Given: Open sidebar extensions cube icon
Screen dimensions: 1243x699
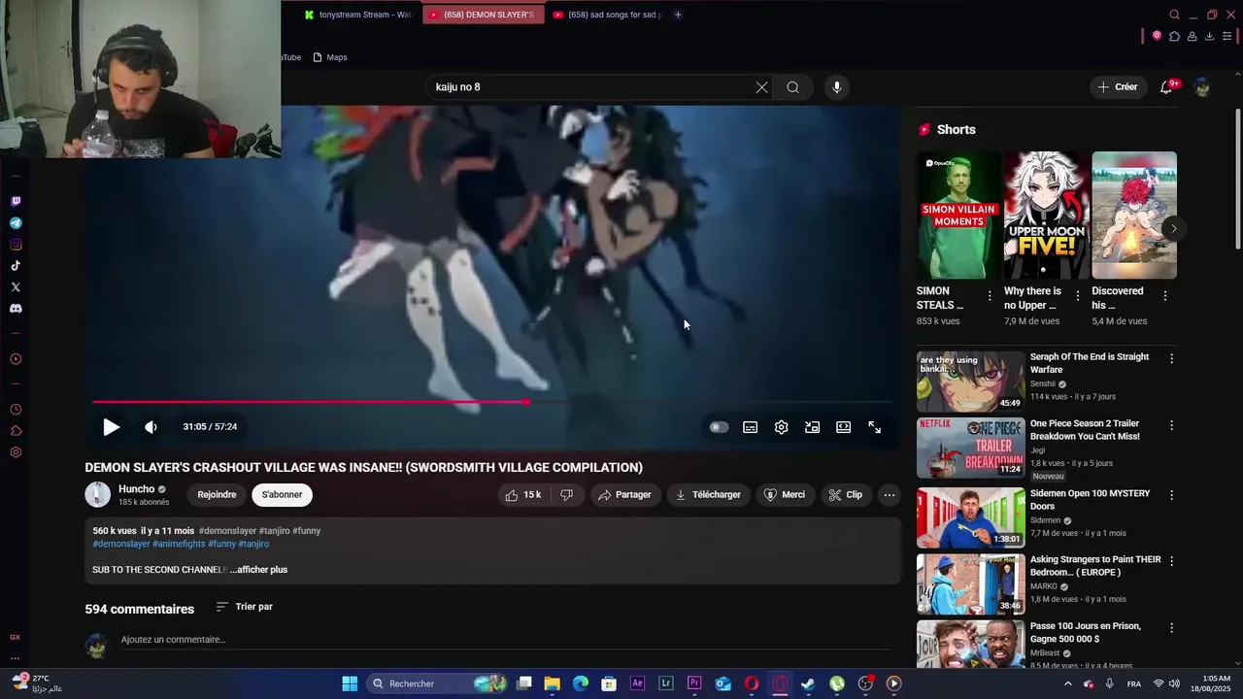Looking at the screenshot, I should 16,431.
